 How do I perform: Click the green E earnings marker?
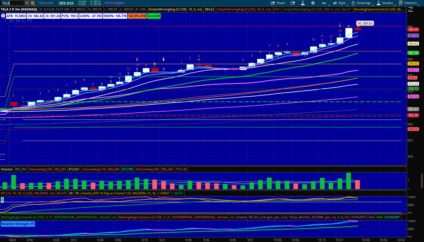click(x=2, y=199)
